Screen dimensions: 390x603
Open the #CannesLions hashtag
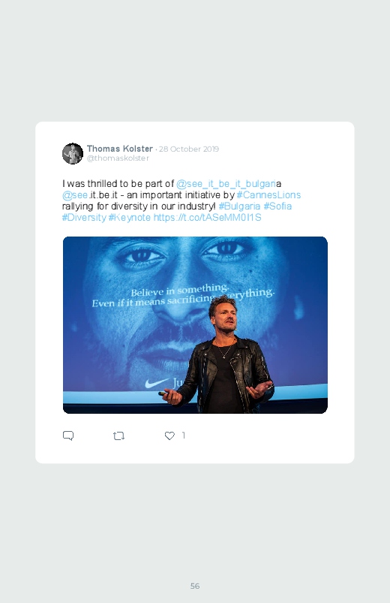[x=268, y=195]
